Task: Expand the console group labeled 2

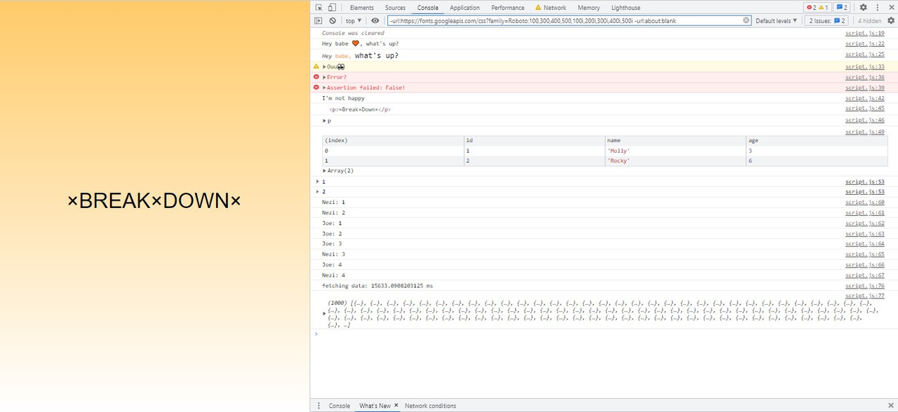Action: click(318, 191)
